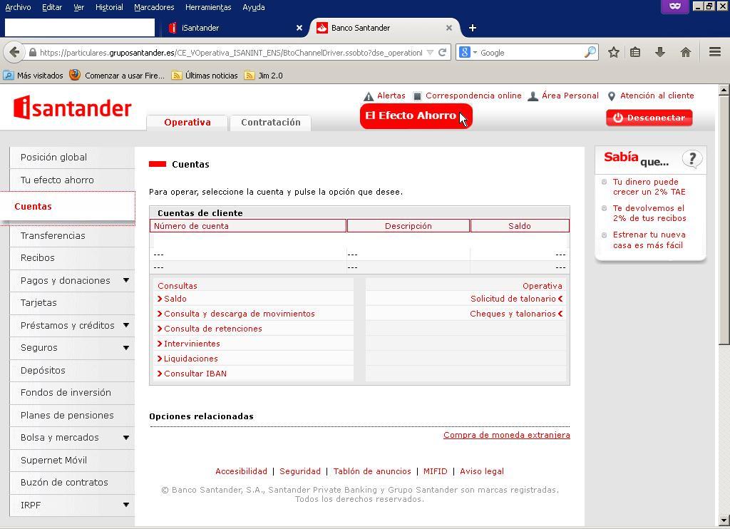Expand the IRPF submenu arrow
The height and width of the screenshot is (529, 730).
pos(125,505)
